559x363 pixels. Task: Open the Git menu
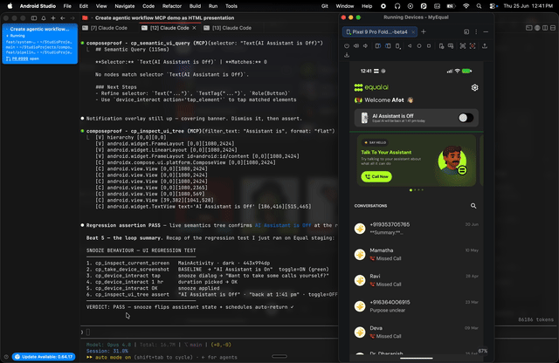tap(324, 6)
